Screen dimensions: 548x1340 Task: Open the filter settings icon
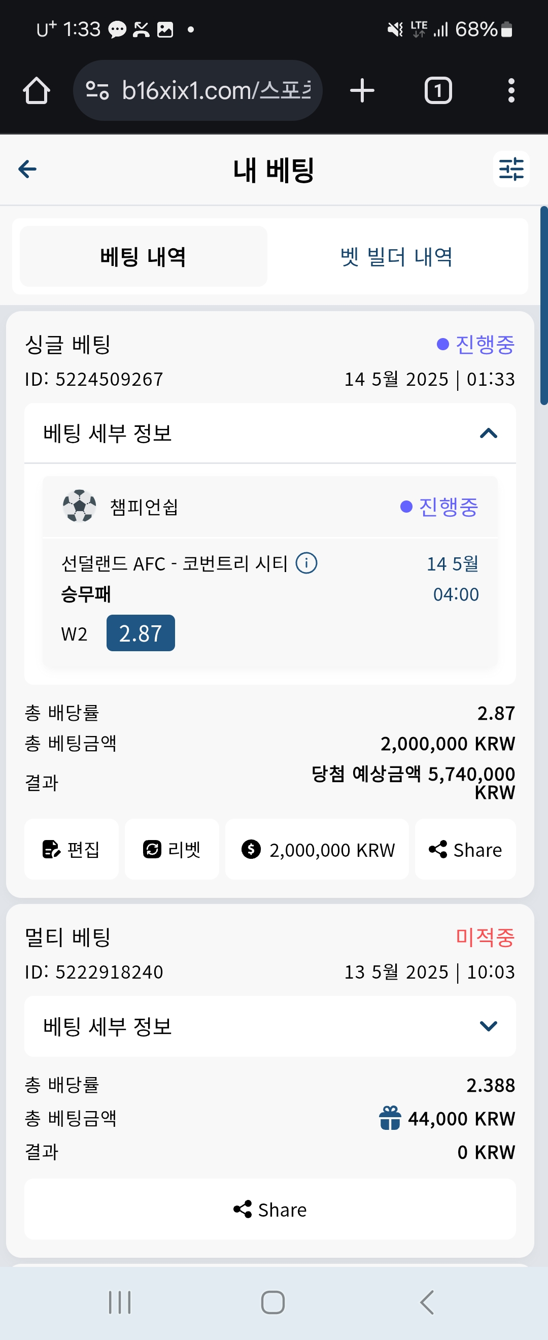pos(511,169)
